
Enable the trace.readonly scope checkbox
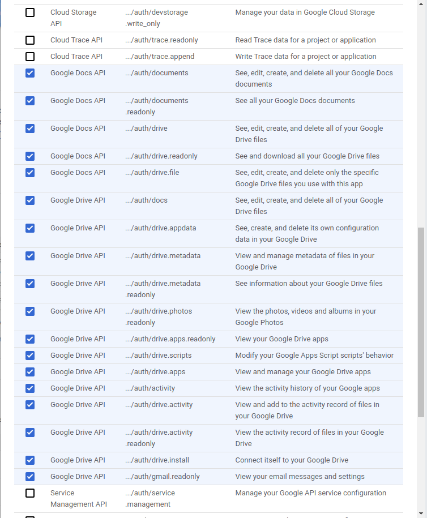click(30, 40)
